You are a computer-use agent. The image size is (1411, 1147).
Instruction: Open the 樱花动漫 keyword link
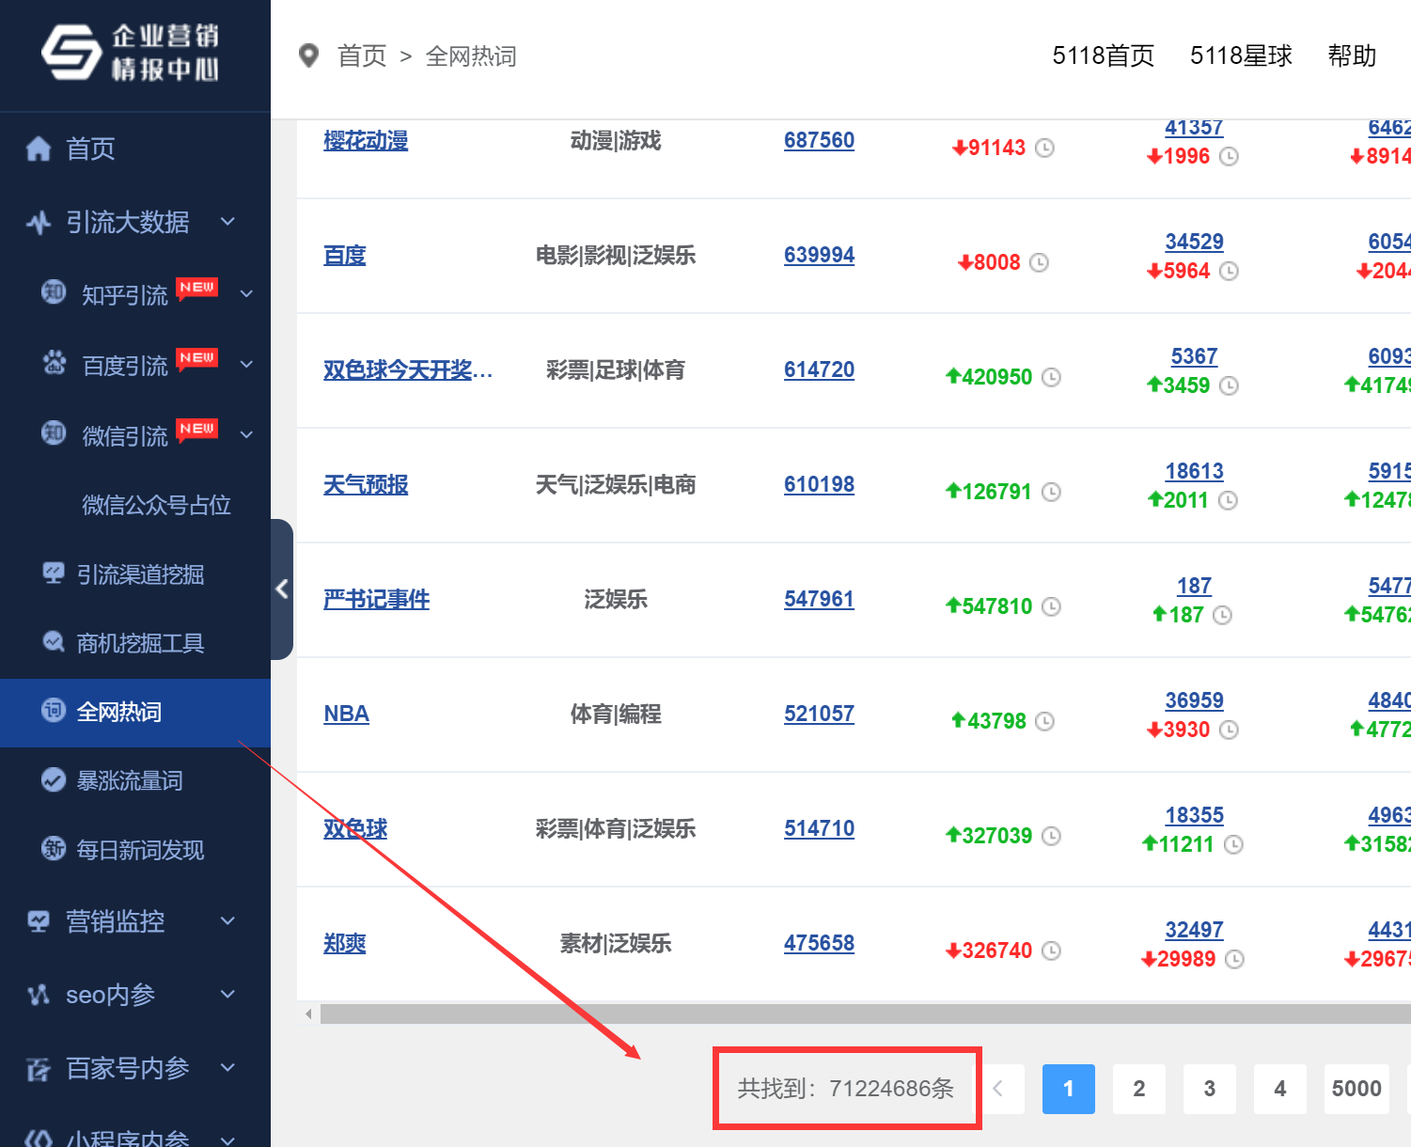click(x=366, y=139)
